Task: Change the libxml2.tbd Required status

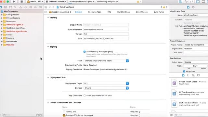Action: pos(135,112)
